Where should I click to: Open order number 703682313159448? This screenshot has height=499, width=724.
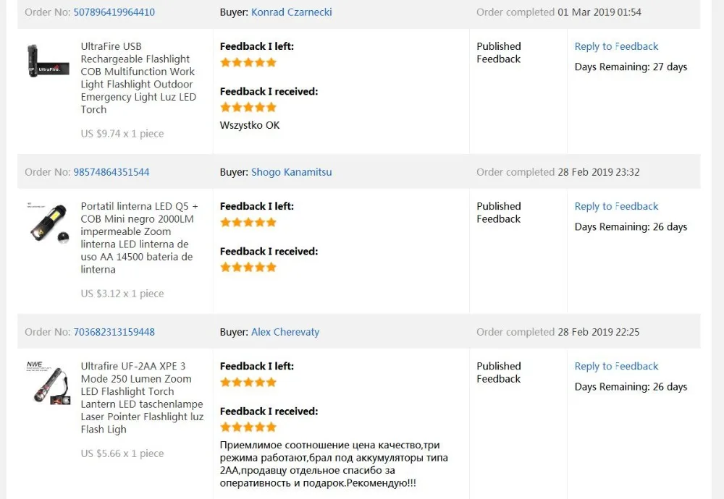[114, 332]
